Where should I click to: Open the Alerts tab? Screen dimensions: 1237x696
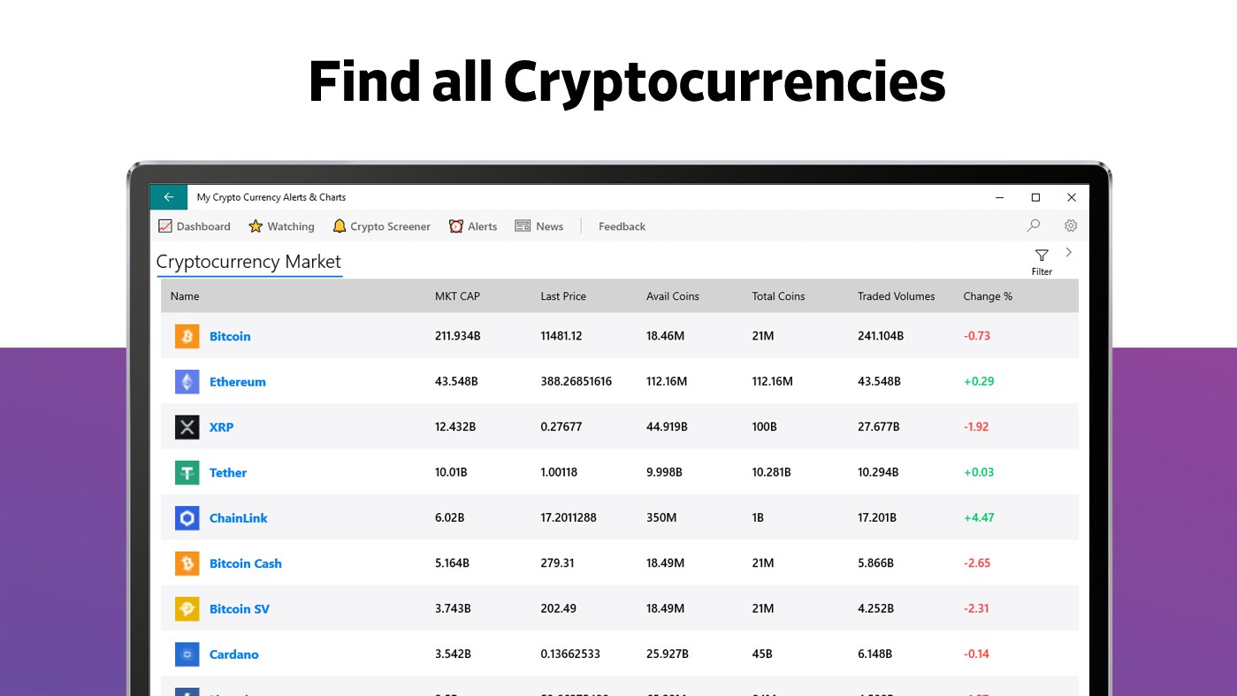473,226
